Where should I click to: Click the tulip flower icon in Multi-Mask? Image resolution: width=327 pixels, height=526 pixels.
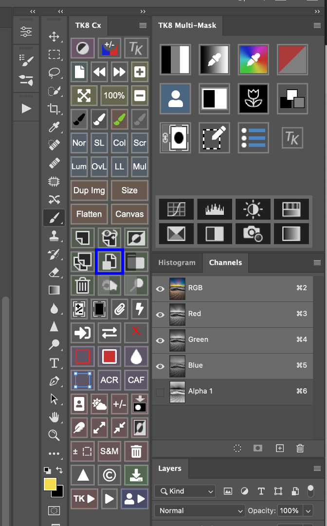pos(254,98)
